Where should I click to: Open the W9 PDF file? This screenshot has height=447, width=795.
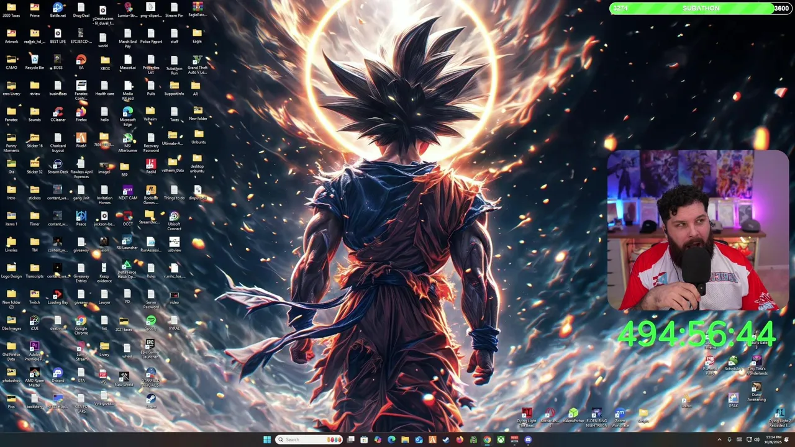103,376
